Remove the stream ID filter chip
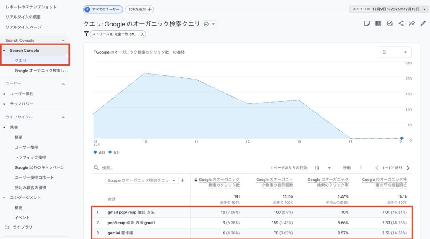Screen dimensions: 430x239 coord(142,34)
